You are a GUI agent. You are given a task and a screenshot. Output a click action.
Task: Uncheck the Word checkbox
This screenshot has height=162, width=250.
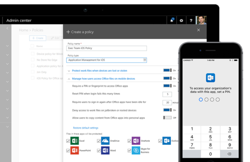coord(99,151)
